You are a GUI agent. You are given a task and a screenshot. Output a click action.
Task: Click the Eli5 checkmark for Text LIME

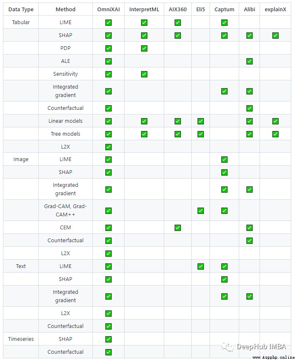pyautogui.click(x=200, y=266)
